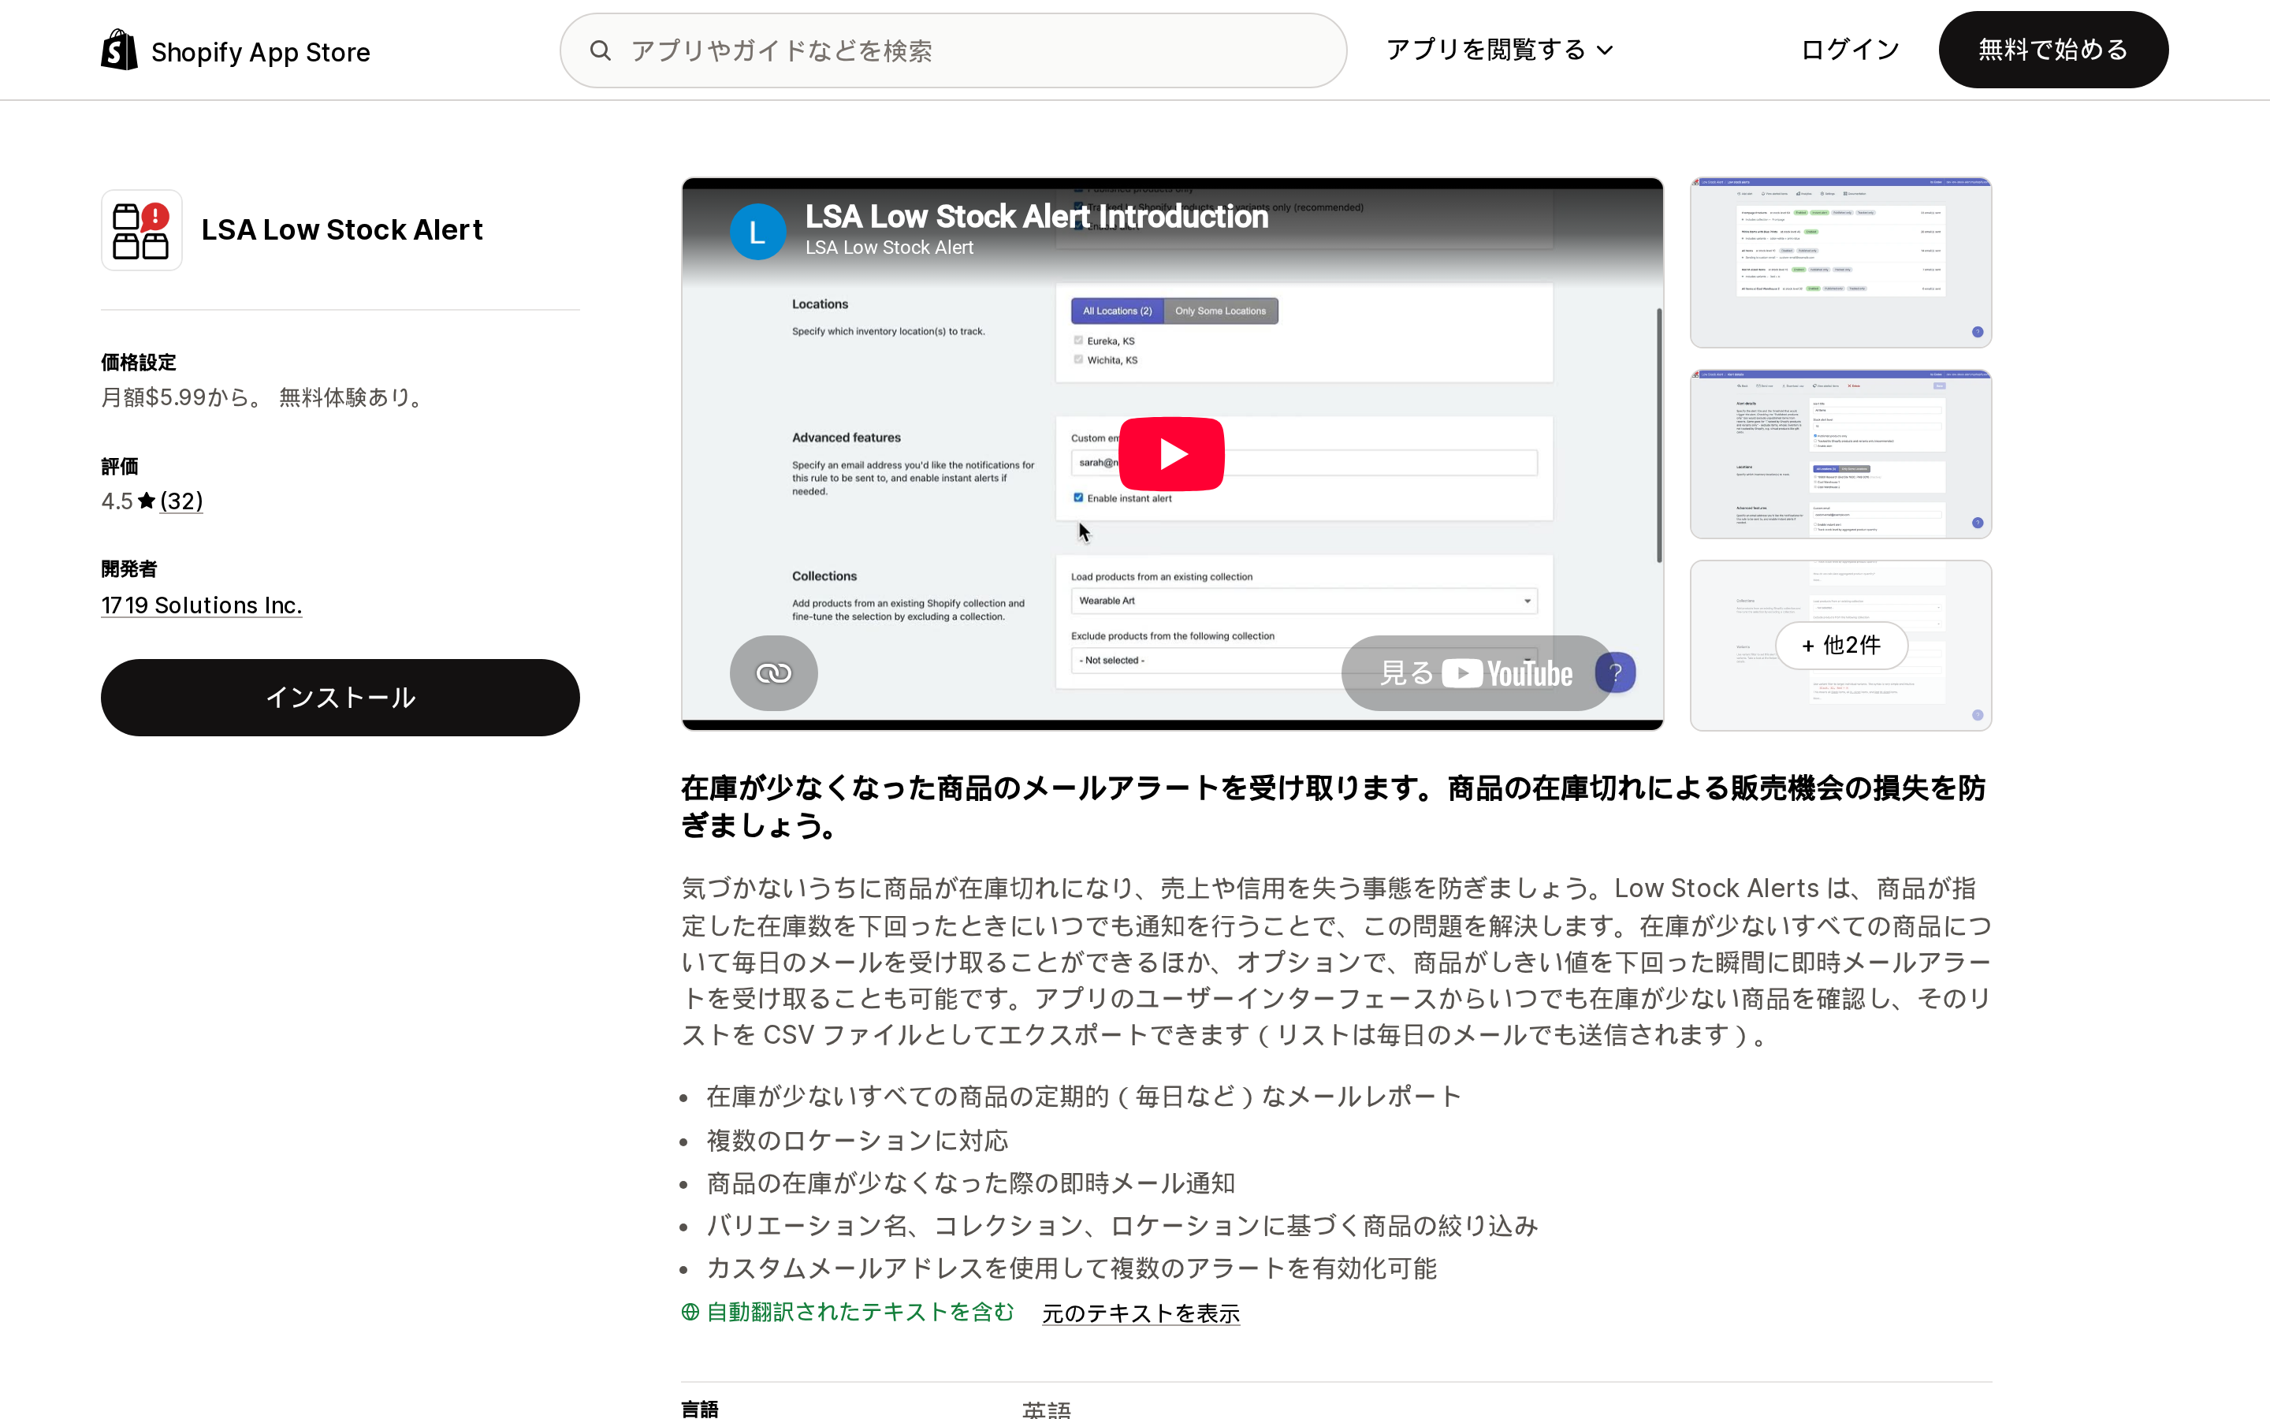
Task: Click the rating star icon
Action: click(x=147, y=501)
